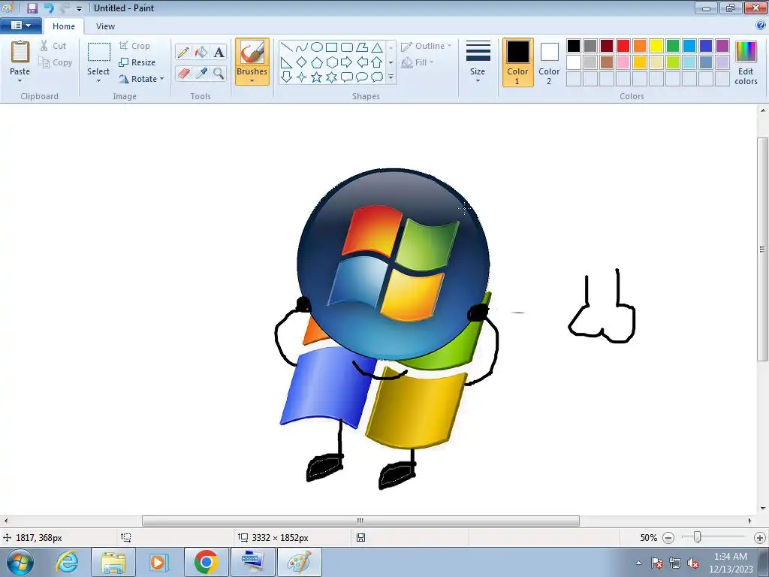Choose the Hexagon shape
Viewport: 769px width, 577px height.
(x=331, y=62)
